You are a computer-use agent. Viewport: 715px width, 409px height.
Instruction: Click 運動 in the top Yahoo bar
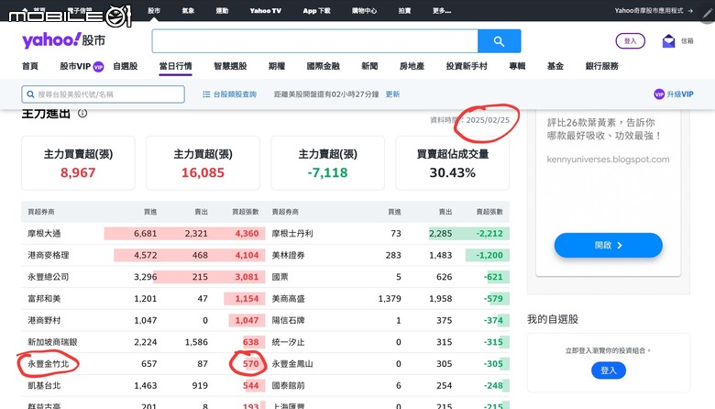tap(222, 10)
